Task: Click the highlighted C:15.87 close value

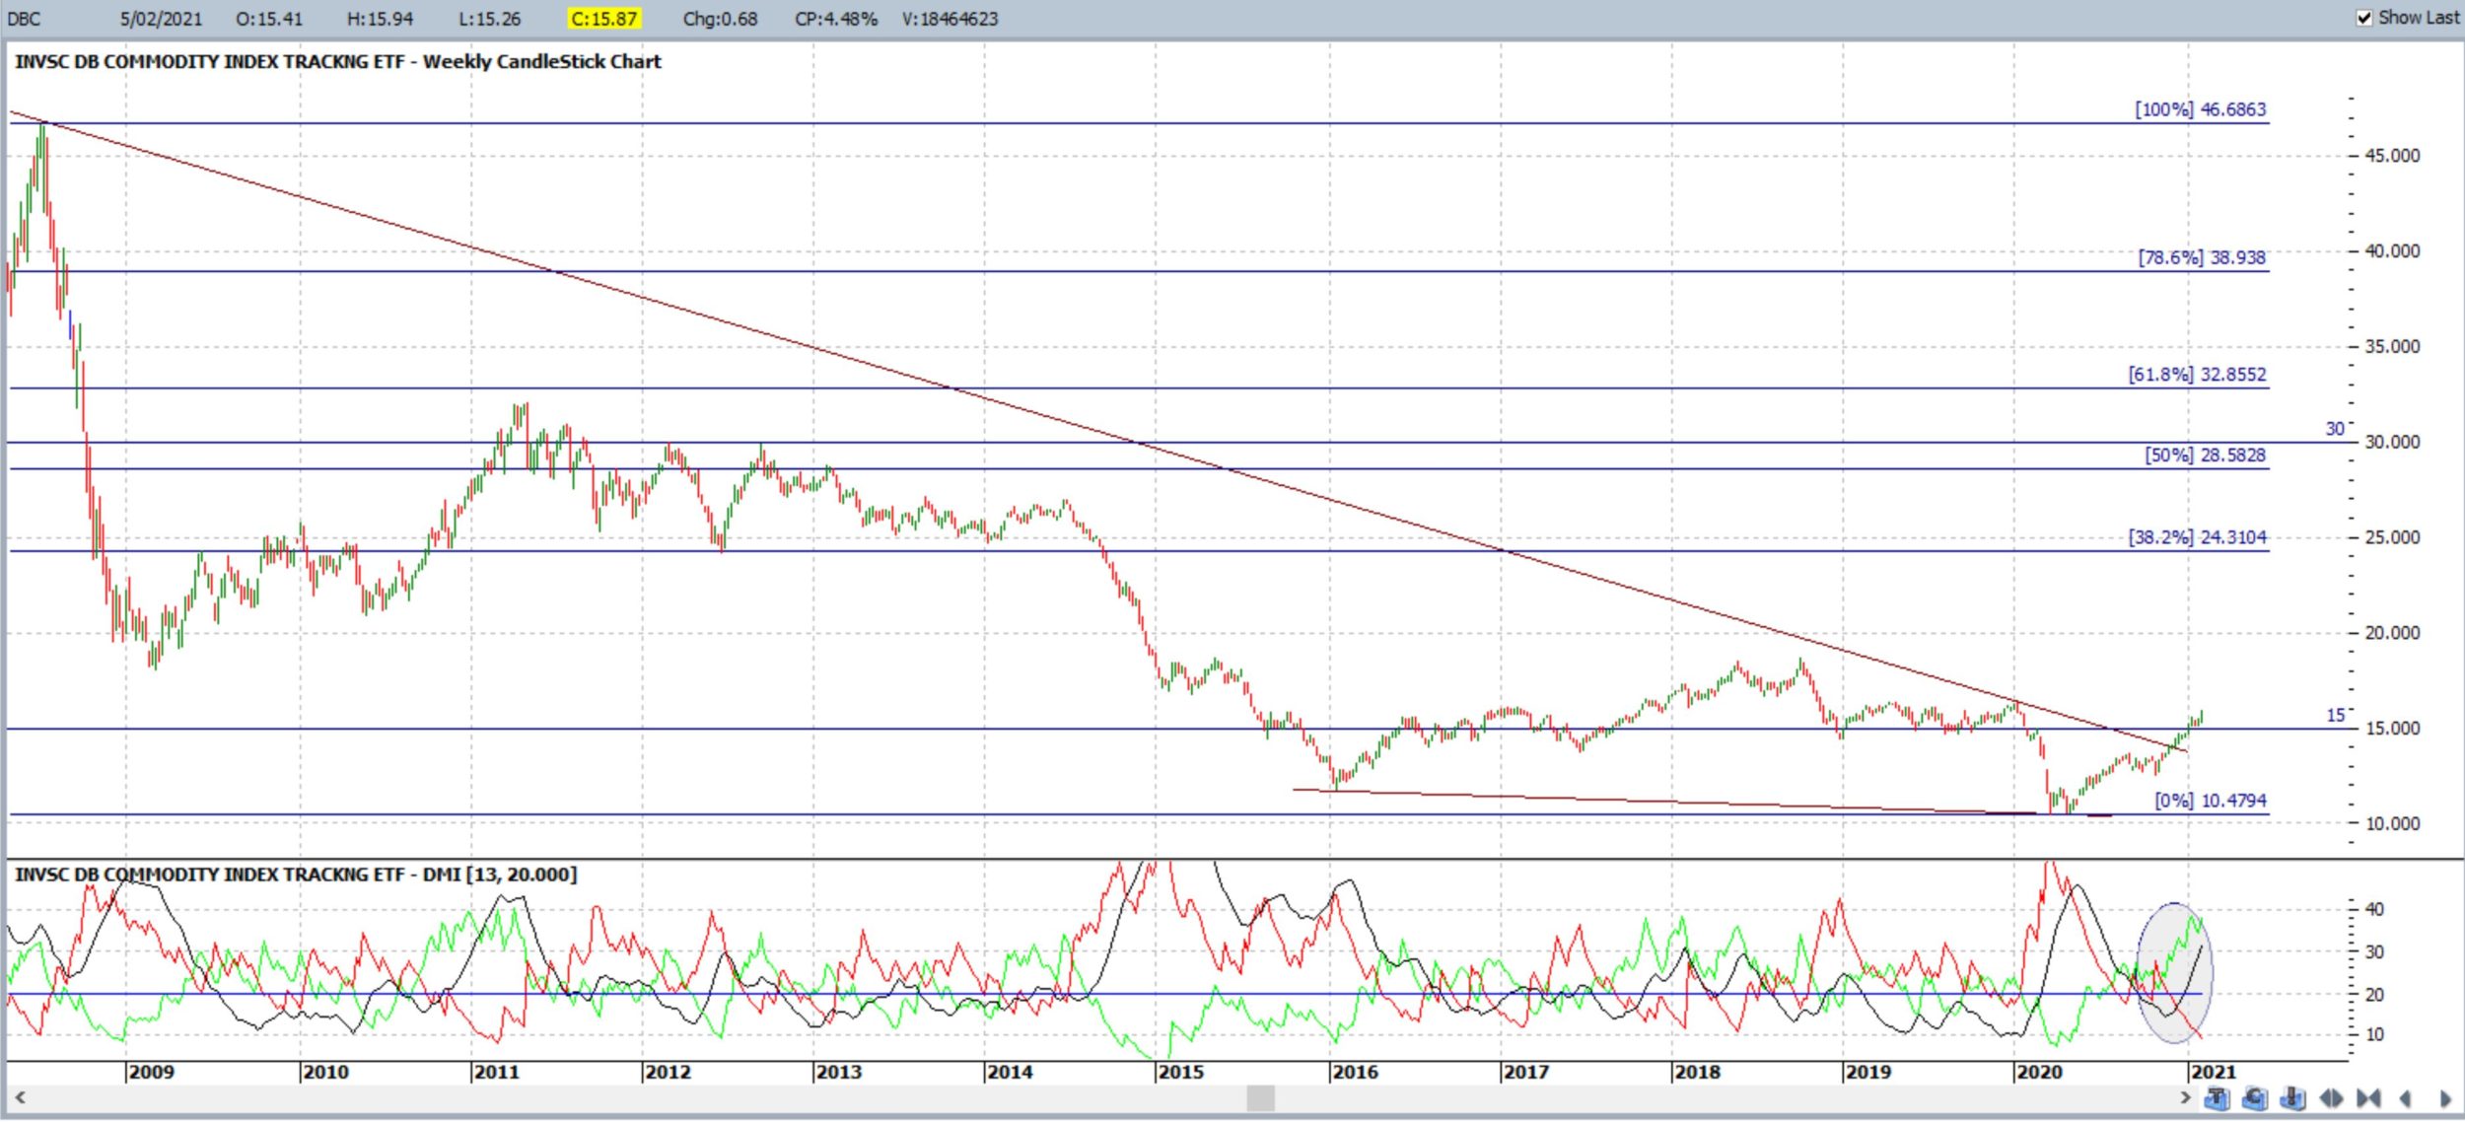Action: click(x=604, y=19)
